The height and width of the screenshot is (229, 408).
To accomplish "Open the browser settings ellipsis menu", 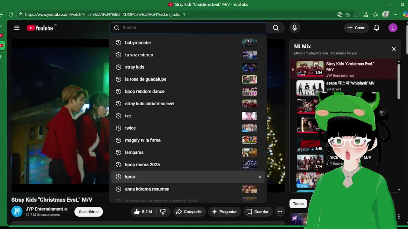I will [x=396, y=14].
